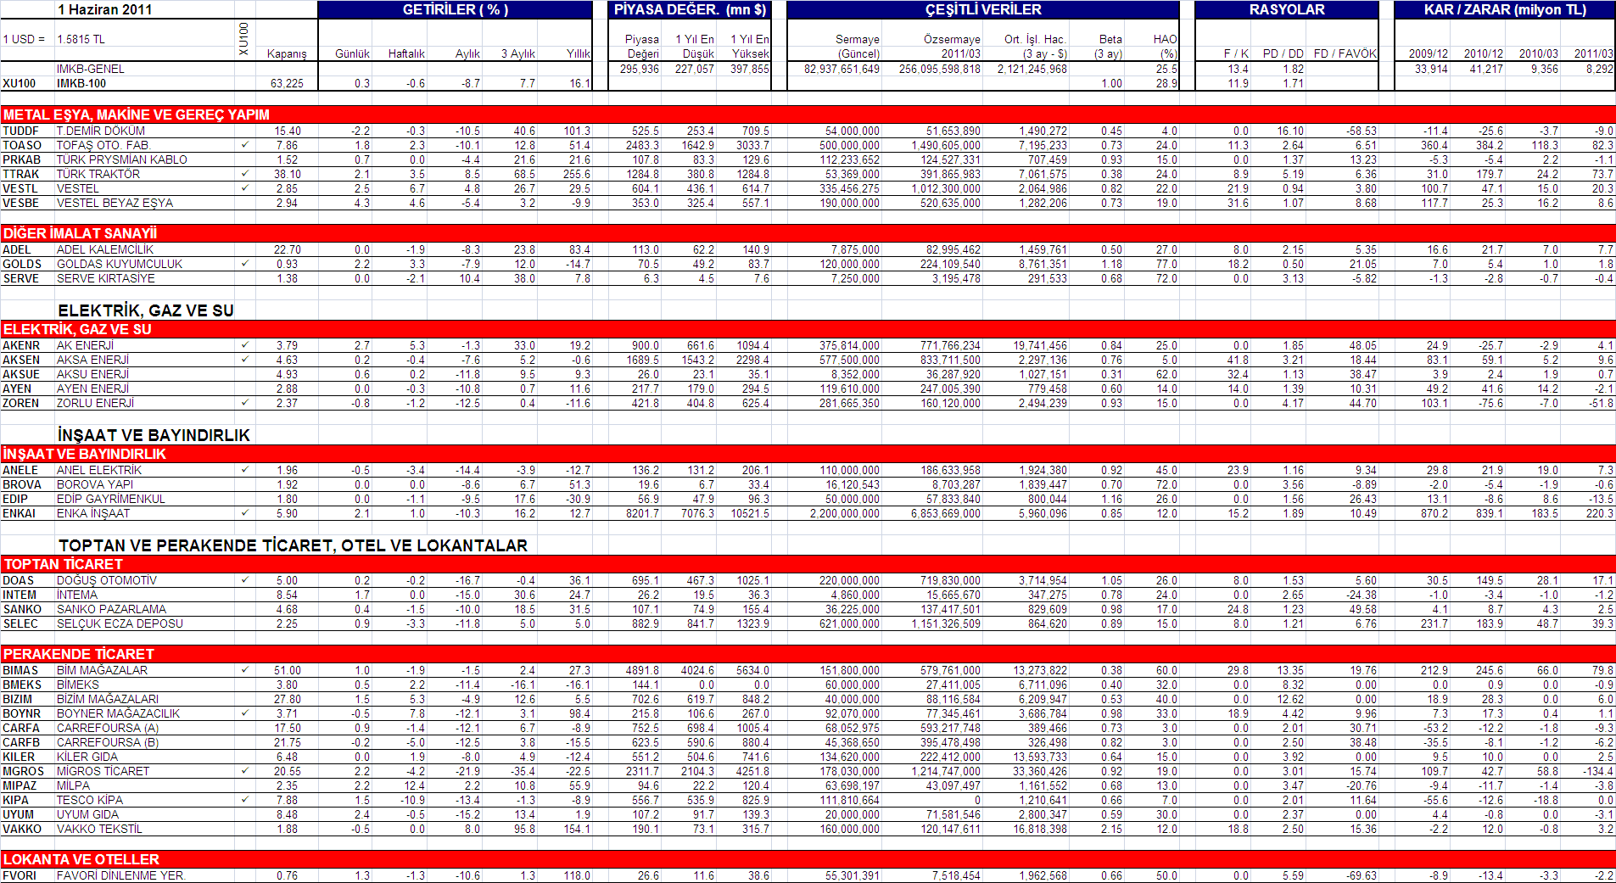Click the IMKB-100 index name cell

point(81,83)
